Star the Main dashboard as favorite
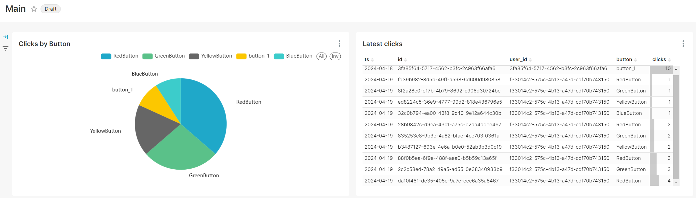 point(34,9)
